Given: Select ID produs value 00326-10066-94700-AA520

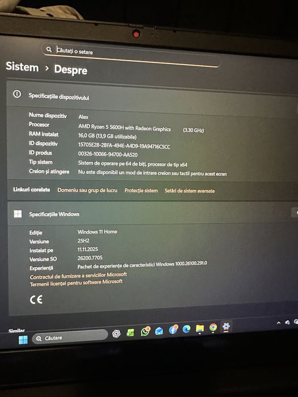Looking at the screenshot, I should click(x=108, y=154).
